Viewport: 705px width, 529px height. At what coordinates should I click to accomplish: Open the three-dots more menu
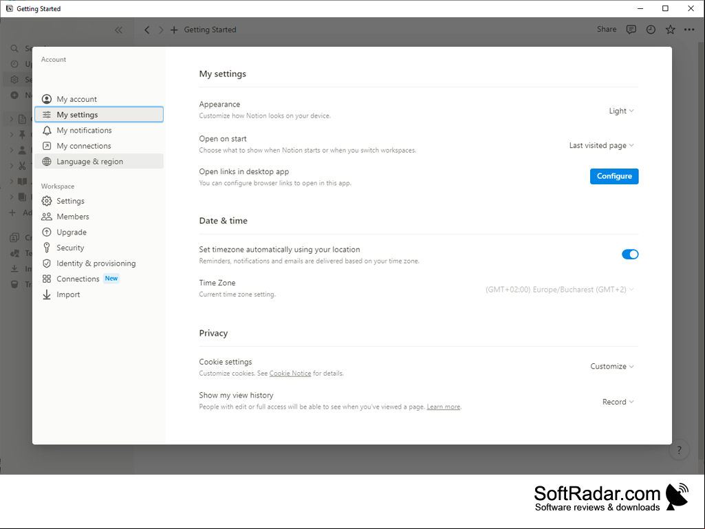(689, 30)
